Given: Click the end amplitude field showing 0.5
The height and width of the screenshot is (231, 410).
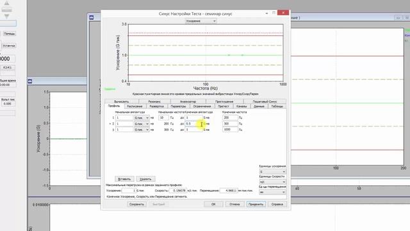Looking at the screenshot, I should (x=193, y=124).
